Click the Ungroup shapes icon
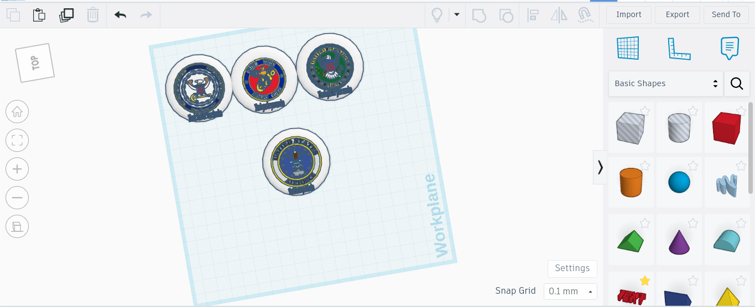The image size is (755, 307). click(x=506, y=15)
